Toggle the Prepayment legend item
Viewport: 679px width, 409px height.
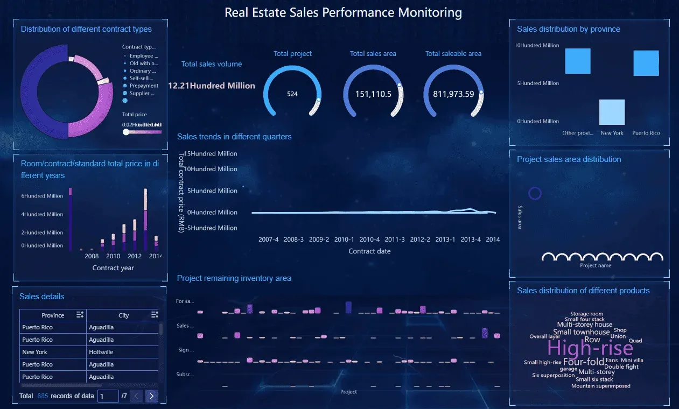(141, 86)
